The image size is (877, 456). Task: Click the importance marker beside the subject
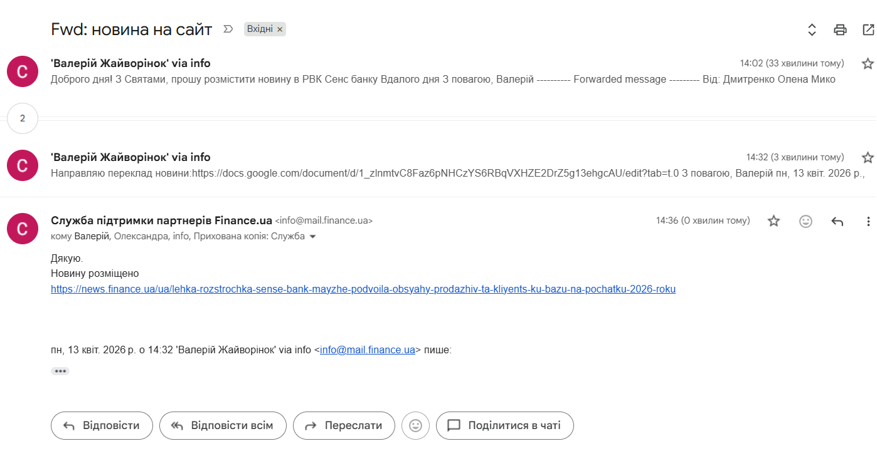(x=228, y=29)
